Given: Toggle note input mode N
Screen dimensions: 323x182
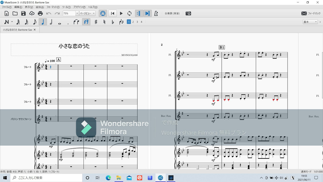Looking at the screenshot, I should tap(7, 22).
